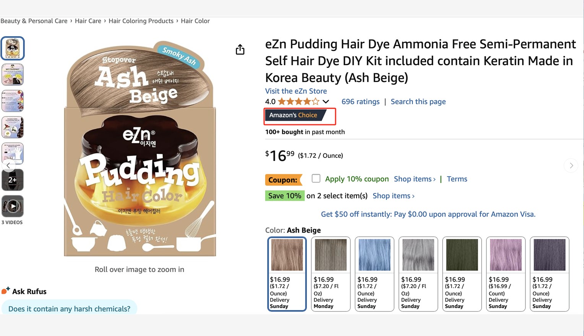Go to Hair Care breadcrumb
The width and height of the screenshot is (584, 336).
tap(88, 21)
